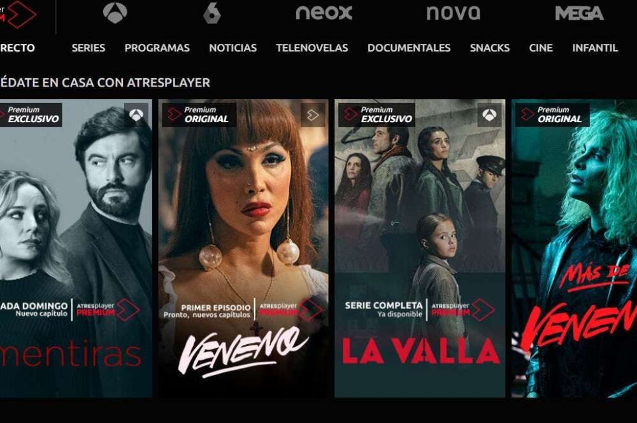The width and height of the screenshot is (637, 423).
Task: Browse the Telenovelas category
Action: click(x=312, y=48)
